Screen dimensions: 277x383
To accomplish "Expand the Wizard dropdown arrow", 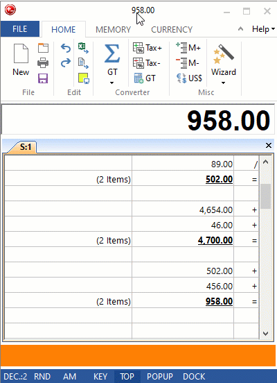I will tap(223, 83).
